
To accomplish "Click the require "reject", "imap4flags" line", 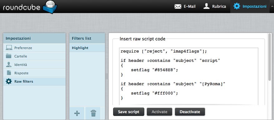I will 164,52.
